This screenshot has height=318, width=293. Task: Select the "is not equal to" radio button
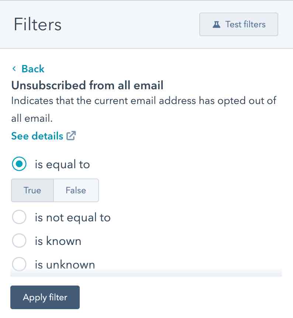pyautogui.click(x=19, y=217)
